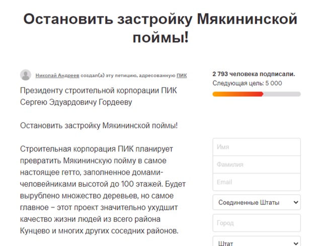Open the Соединенные Штаты country dropdown
This screenshot has width=314, height=246.
click(x=257, y=202)
